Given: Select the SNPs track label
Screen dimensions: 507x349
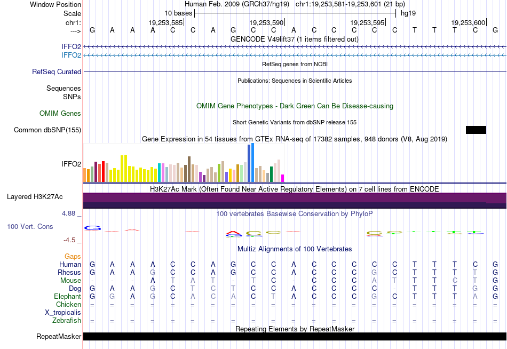Looking at the screenshot, I should [x=72, y=97].
